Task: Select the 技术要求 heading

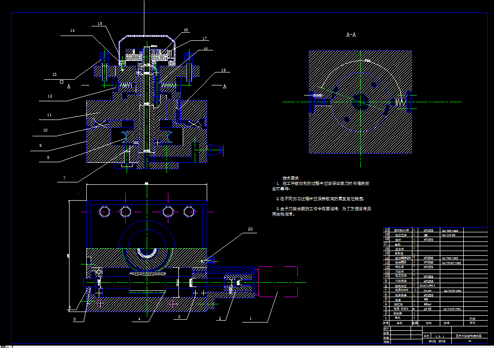Action: (291, 178)
